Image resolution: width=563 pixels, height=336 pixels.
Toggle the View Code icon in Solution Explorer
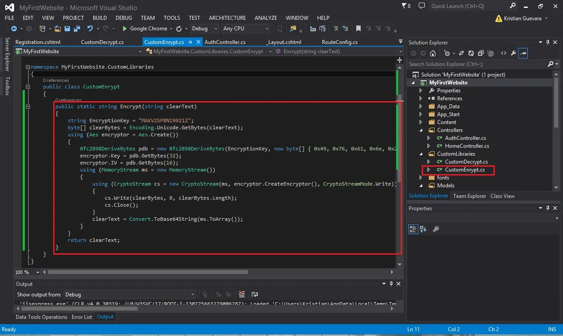point(504,53)
